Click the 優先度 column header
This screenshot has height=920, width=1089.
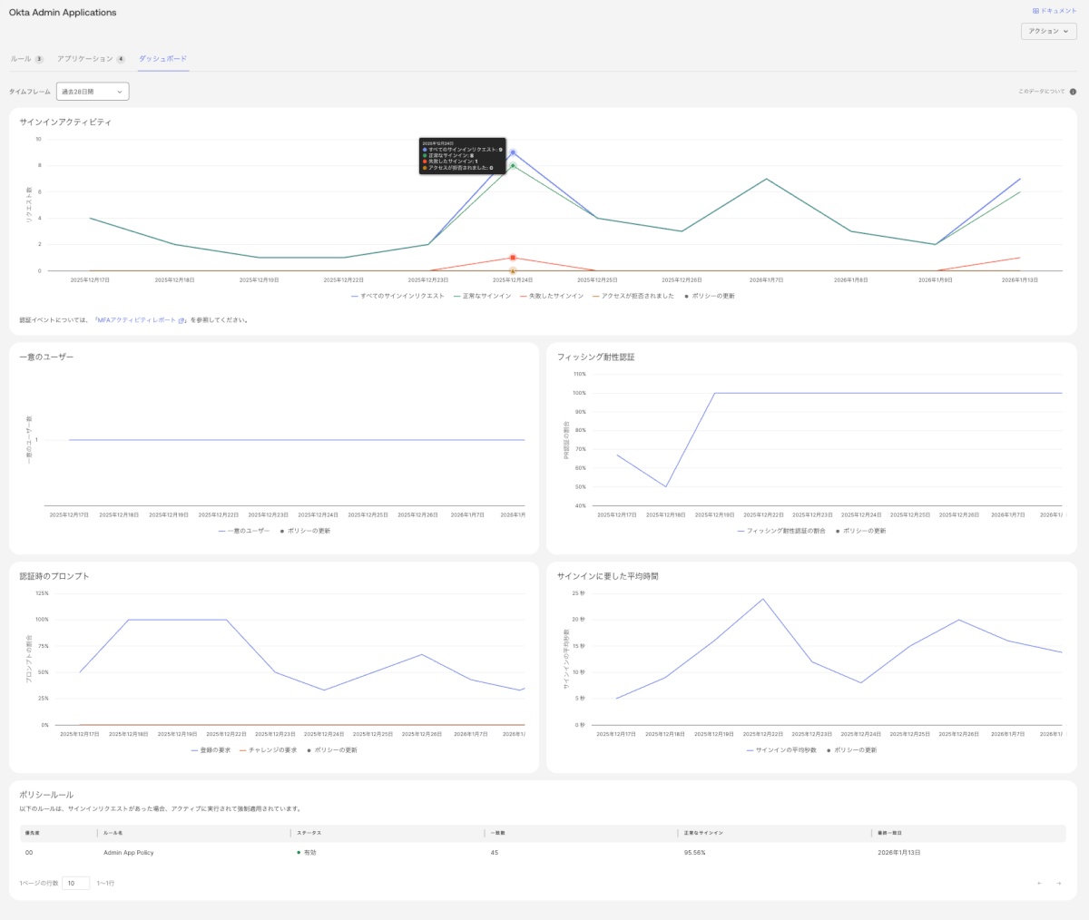click(32, 833)
